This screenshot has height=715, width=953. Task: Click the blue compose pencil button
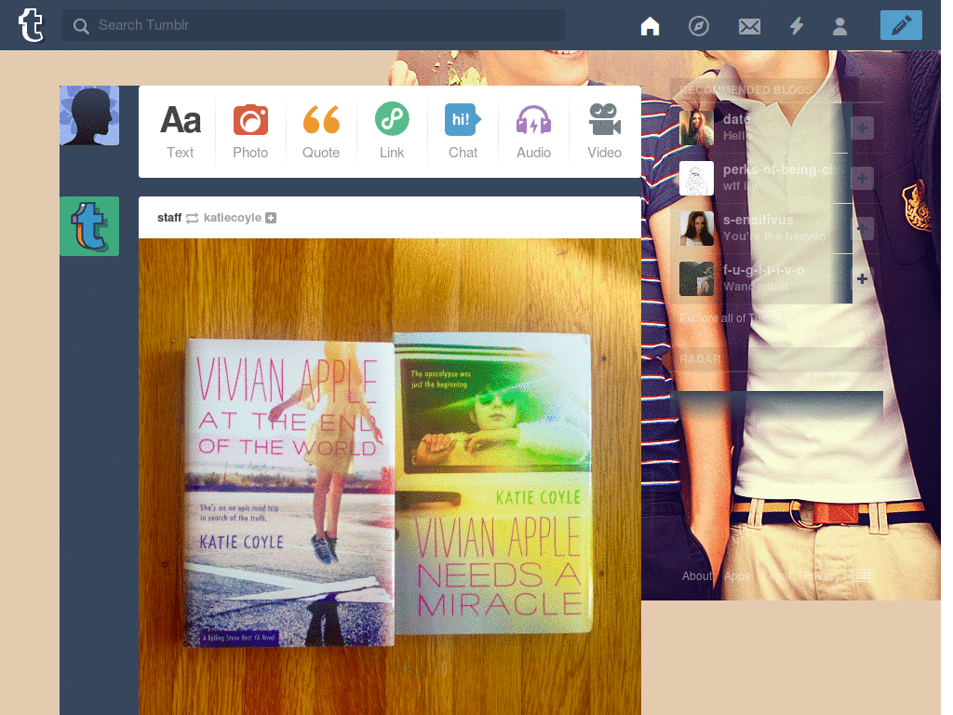[x=901, y=25]
